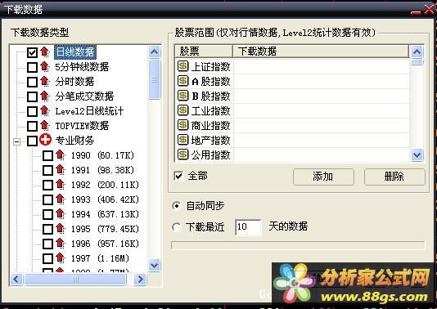Click the 股票 column header

[x=204, y=51]
